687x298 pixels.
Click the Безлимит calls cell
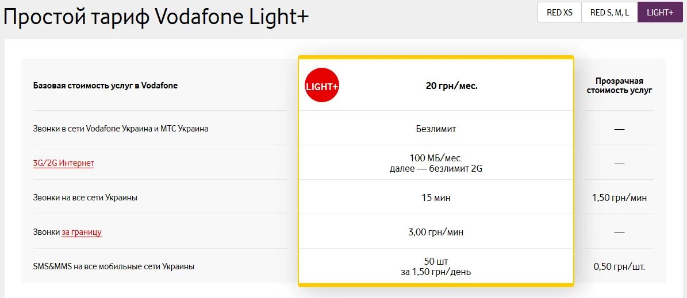(436, 129)
